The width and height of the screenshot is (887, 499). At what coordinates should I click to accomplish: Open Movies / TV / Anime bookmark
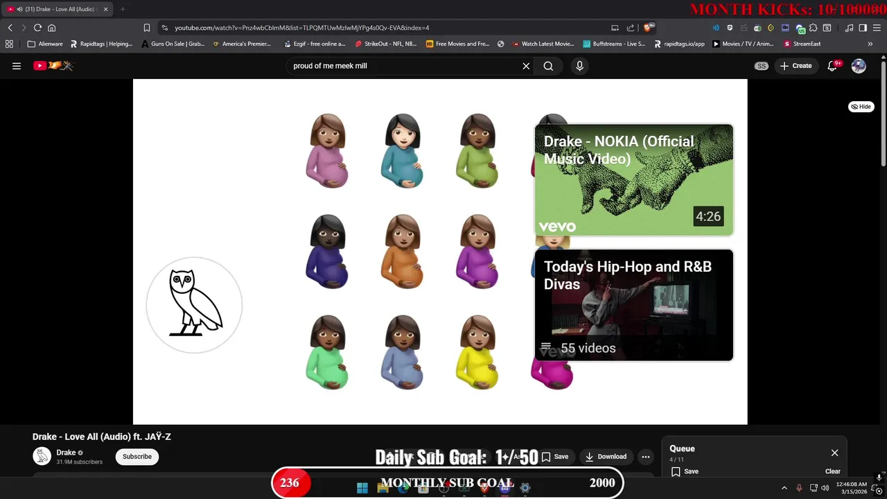tap(743, 44)
